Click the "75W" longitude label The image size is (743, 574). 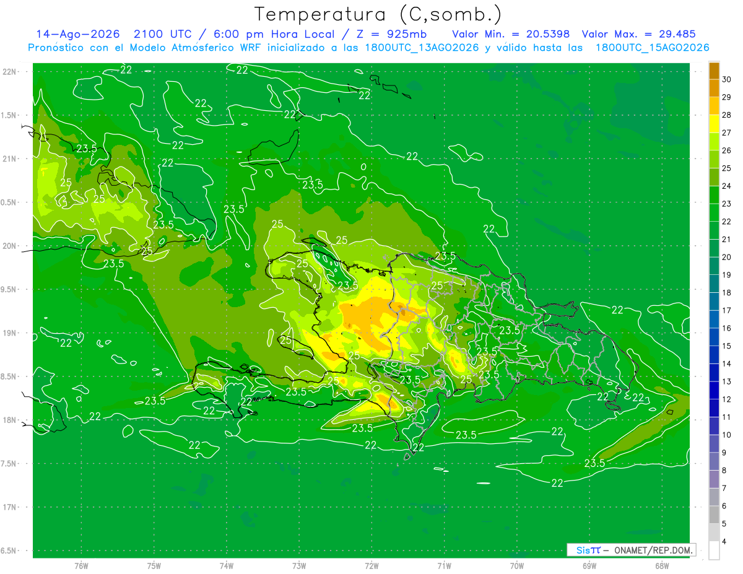(154, 566)
